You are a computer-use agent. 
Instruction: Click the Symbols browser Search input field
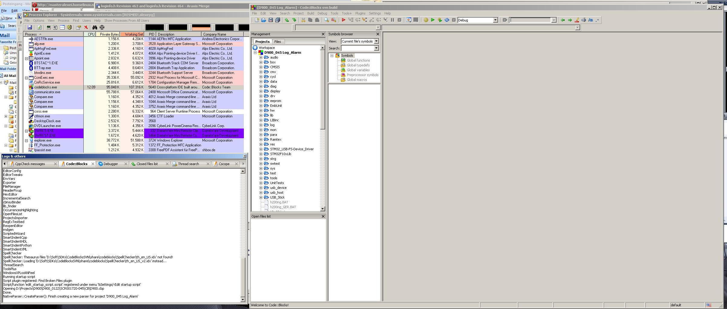pos(357,48)
